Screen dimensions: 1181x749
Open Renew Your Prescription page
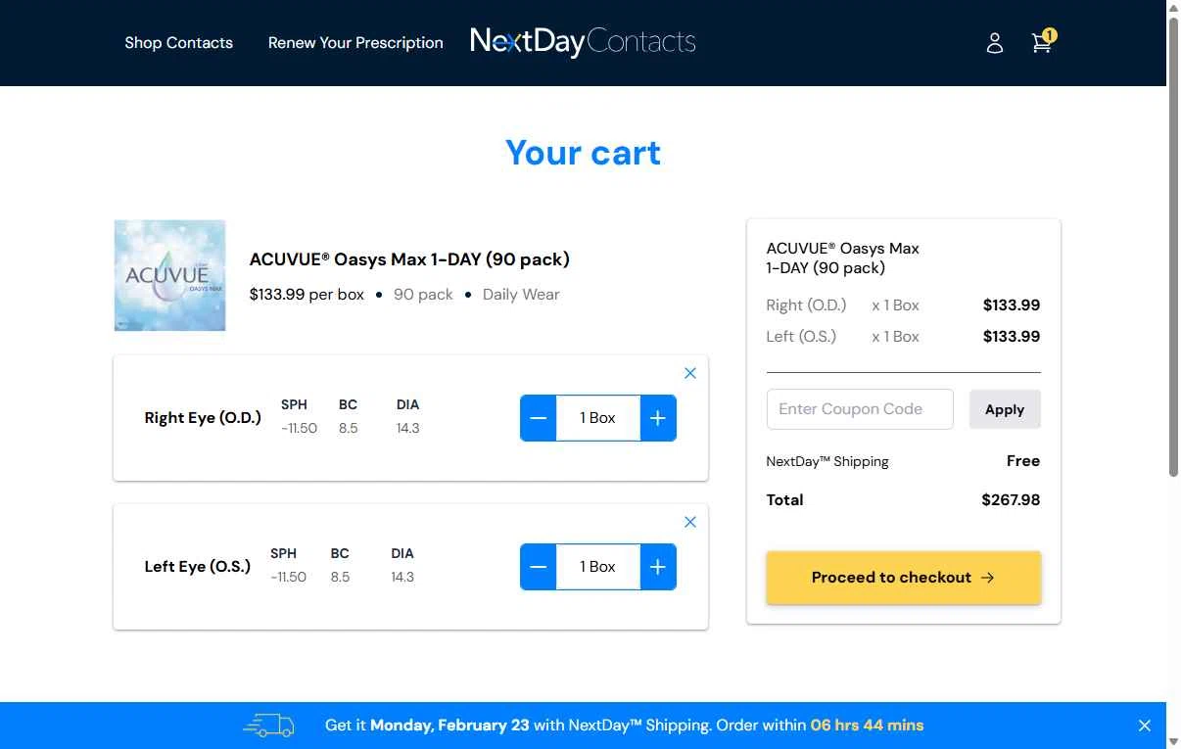[355, 43]
